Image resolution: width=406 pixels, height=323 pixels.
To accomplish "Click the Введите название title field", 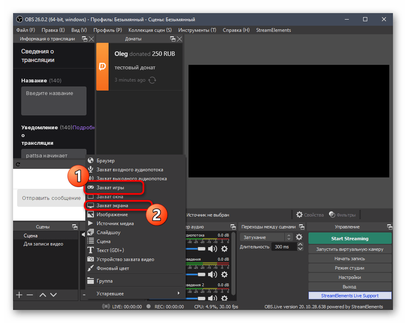I will [x=54, y=100].
